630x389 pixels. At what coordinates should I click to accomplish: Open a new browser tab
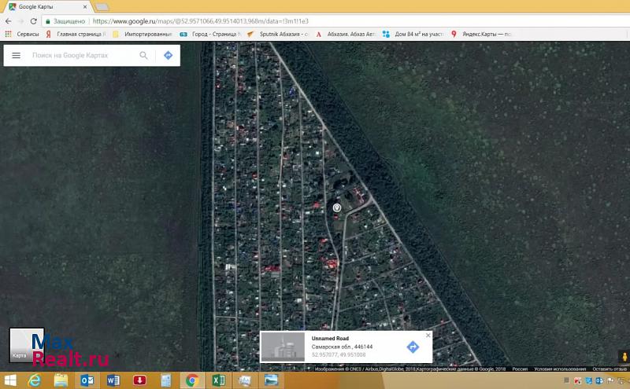click(x=102, y=7)
